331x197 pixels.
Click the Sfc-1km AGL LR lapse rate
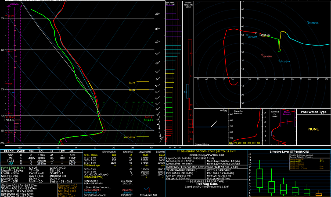click(19, 186)
